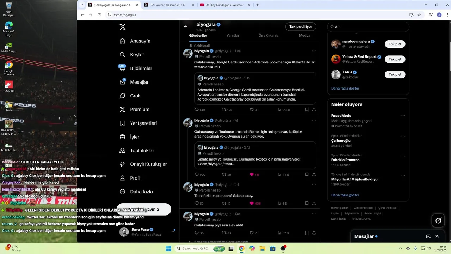Go to Profil page
This screenshot has height=254, width=451.
pyautogui.click(x=130, y=178)
